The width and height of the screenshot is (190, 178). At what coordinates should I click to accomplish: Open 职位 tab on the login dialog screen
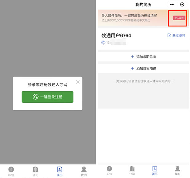pos(11,171)
